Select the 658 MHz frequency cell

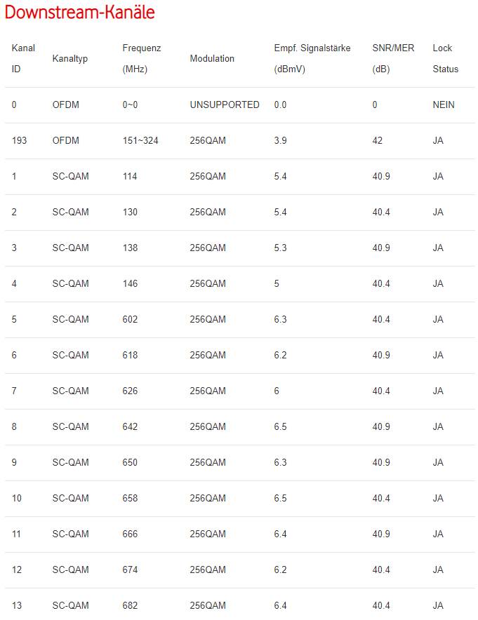[x=130, y=499]
